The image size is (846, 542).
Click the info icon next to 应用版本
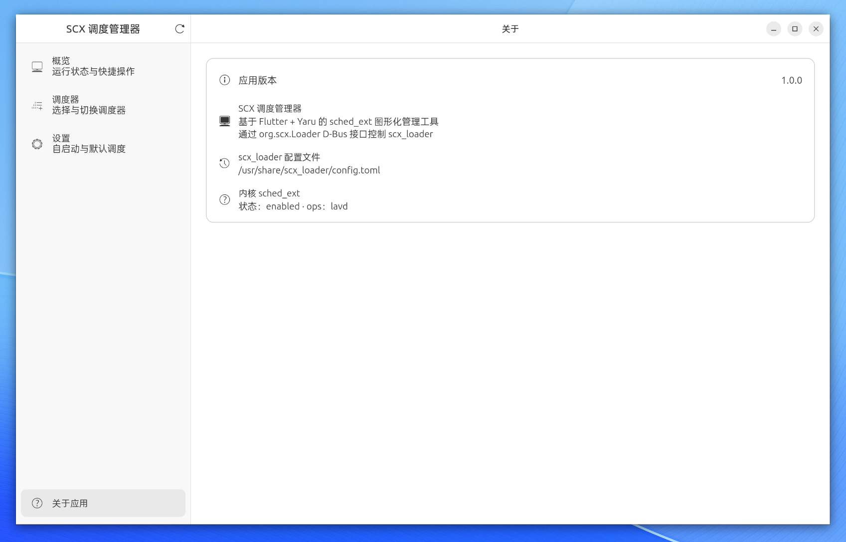[225, 80]
